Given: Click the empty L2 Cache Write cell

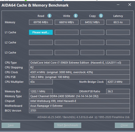Looking at the screenshot, I should (x=67, y=42).
